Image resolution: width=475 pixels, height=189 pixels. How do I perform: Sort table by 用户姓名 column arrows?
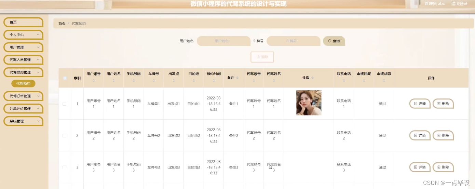click(x=113, y=81)
